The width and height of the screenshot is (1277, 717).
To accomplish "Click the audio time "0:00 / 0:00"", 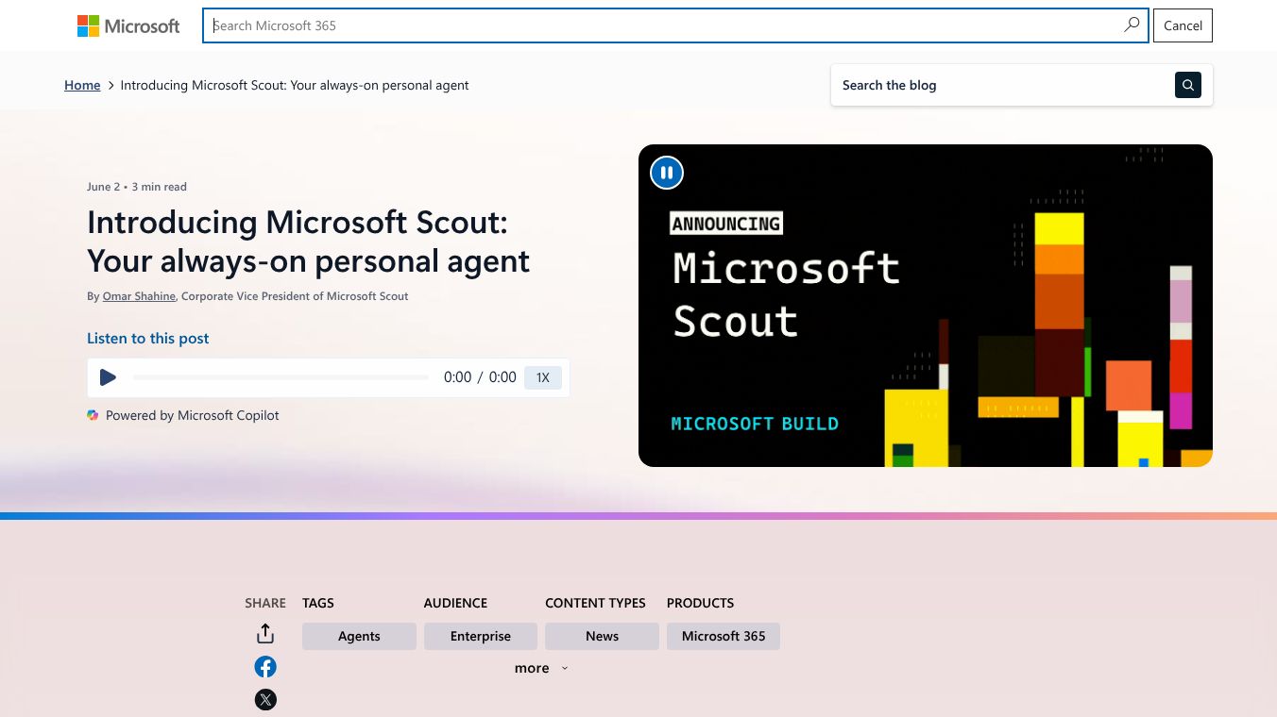I will (480, 377).
